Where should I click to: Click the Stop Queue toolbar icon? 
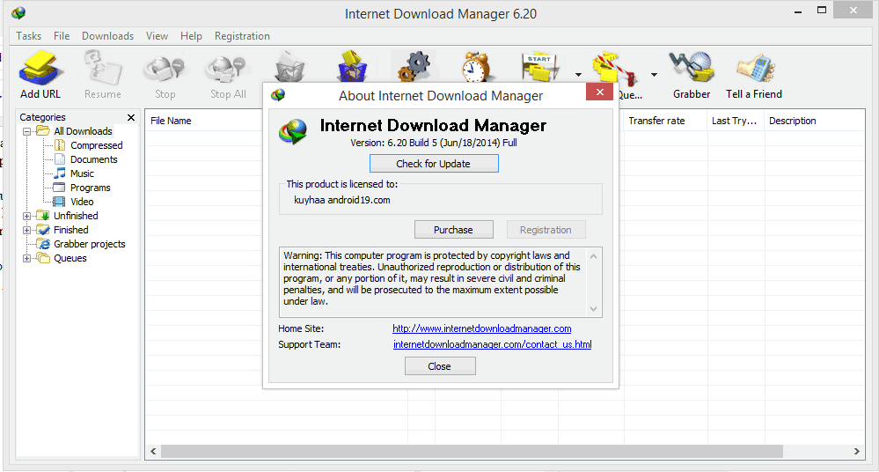615,69
